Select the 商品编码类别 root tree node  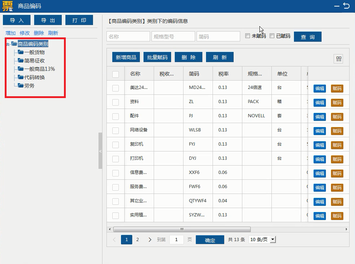pyautogui.click(x=33, y=44)
